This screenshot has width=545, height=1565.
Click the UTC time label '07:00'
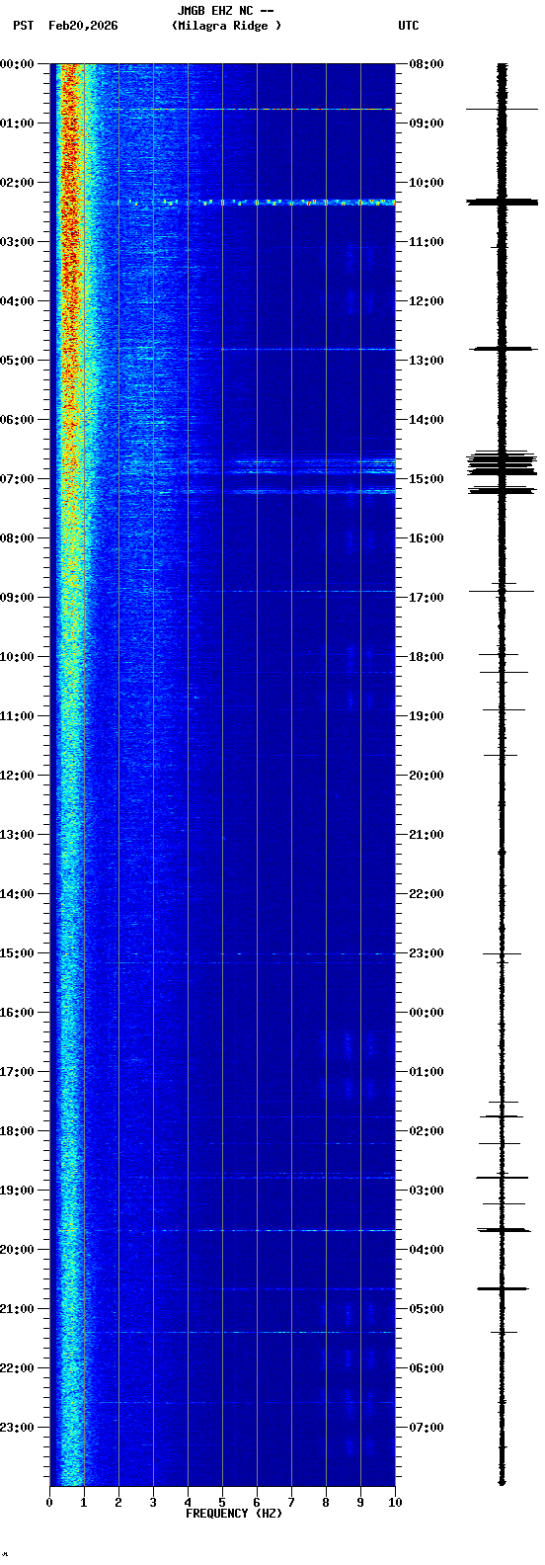click(x=427, y=1428)
